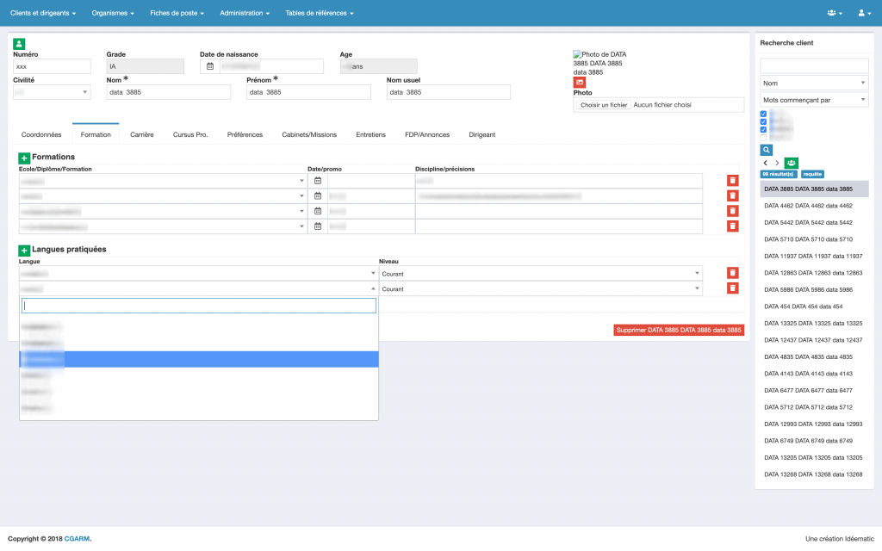
Task: Select result DATA 4462 in client list
Action: click(814, 206)
